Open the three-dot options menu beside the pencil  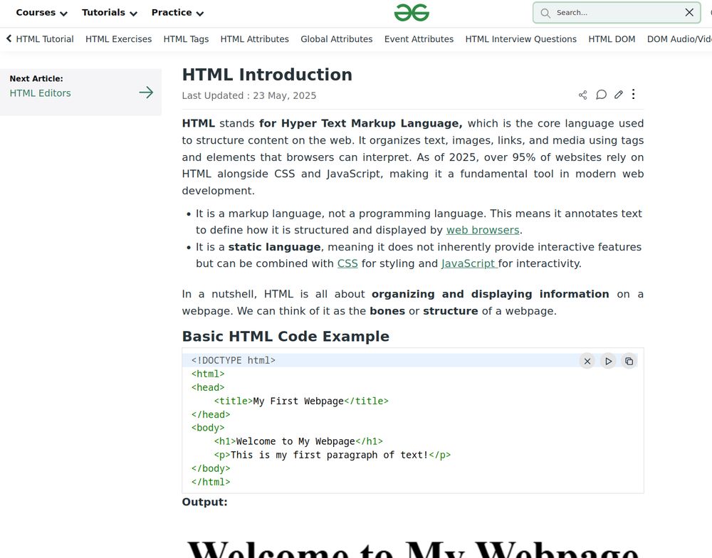[x=633, y=94]
